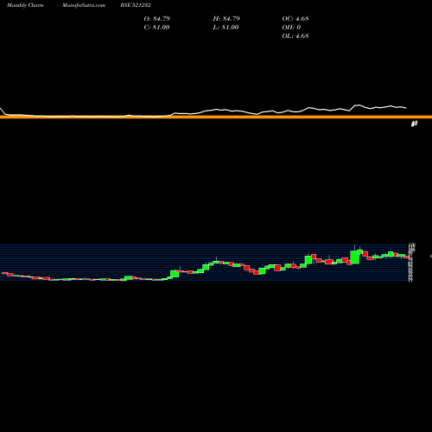
Task: Click the 'OC: 4.68' reading
Action: (295, 19)
